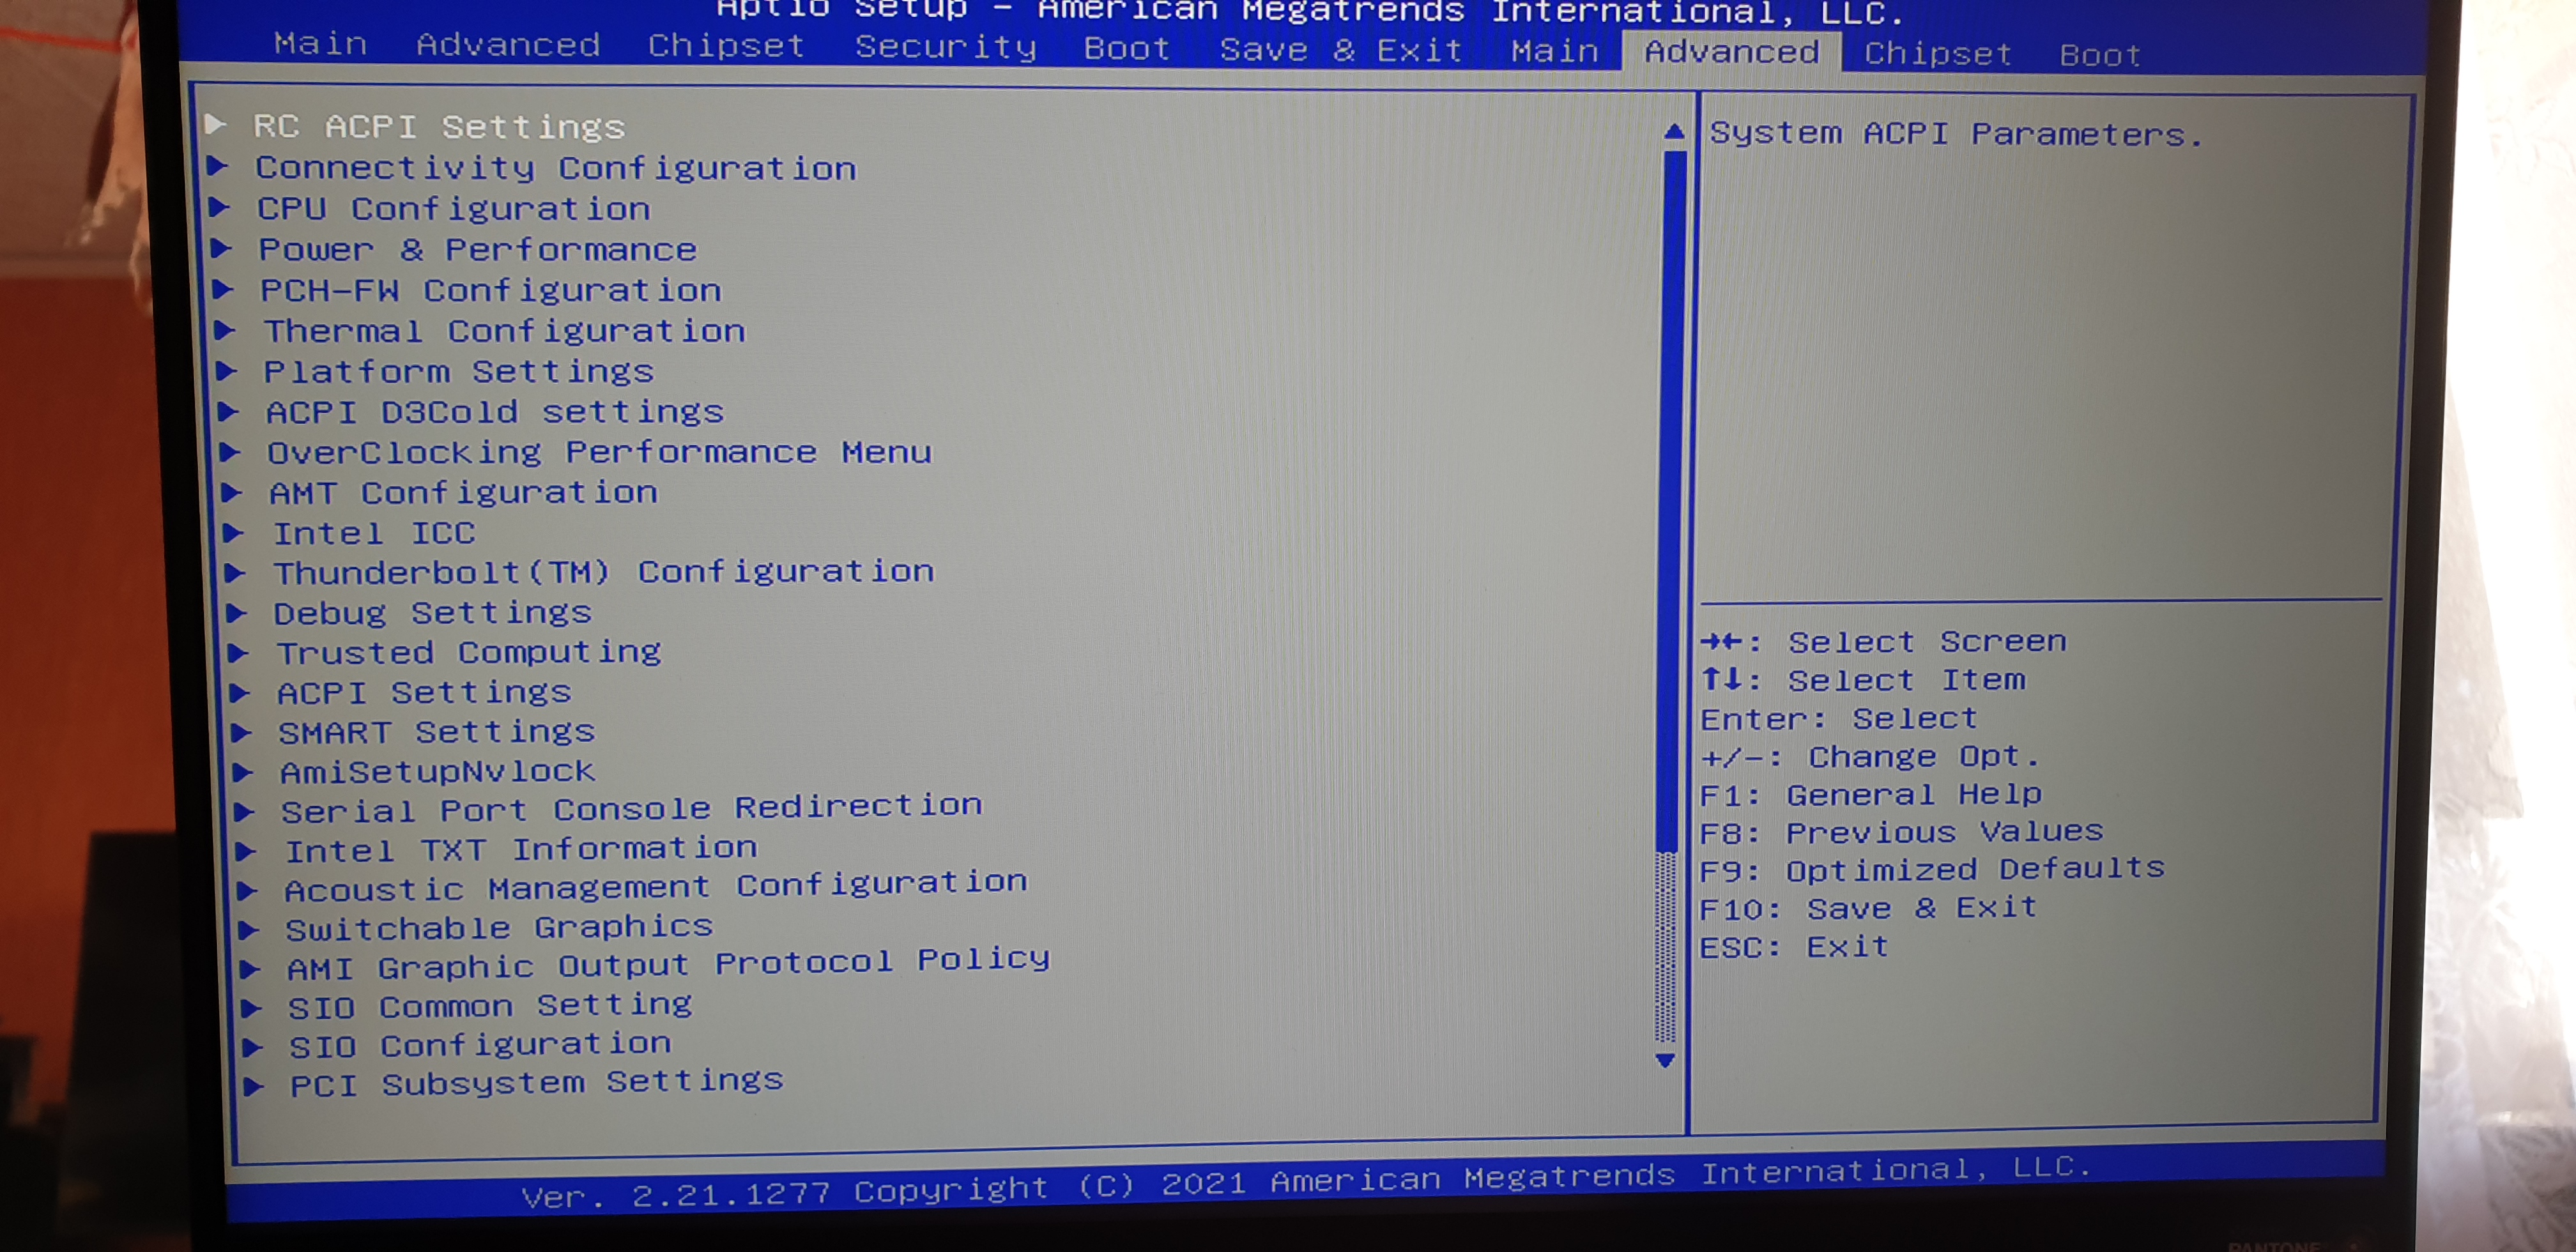Click the '+/-: Change Opt.' hint
Image resolution: width=2576 pixels, height=1252 pixels.
1870,757
